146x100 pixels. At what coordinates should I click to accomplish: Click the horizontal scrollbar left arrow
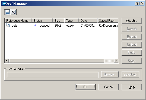click(x=7, y=61)
